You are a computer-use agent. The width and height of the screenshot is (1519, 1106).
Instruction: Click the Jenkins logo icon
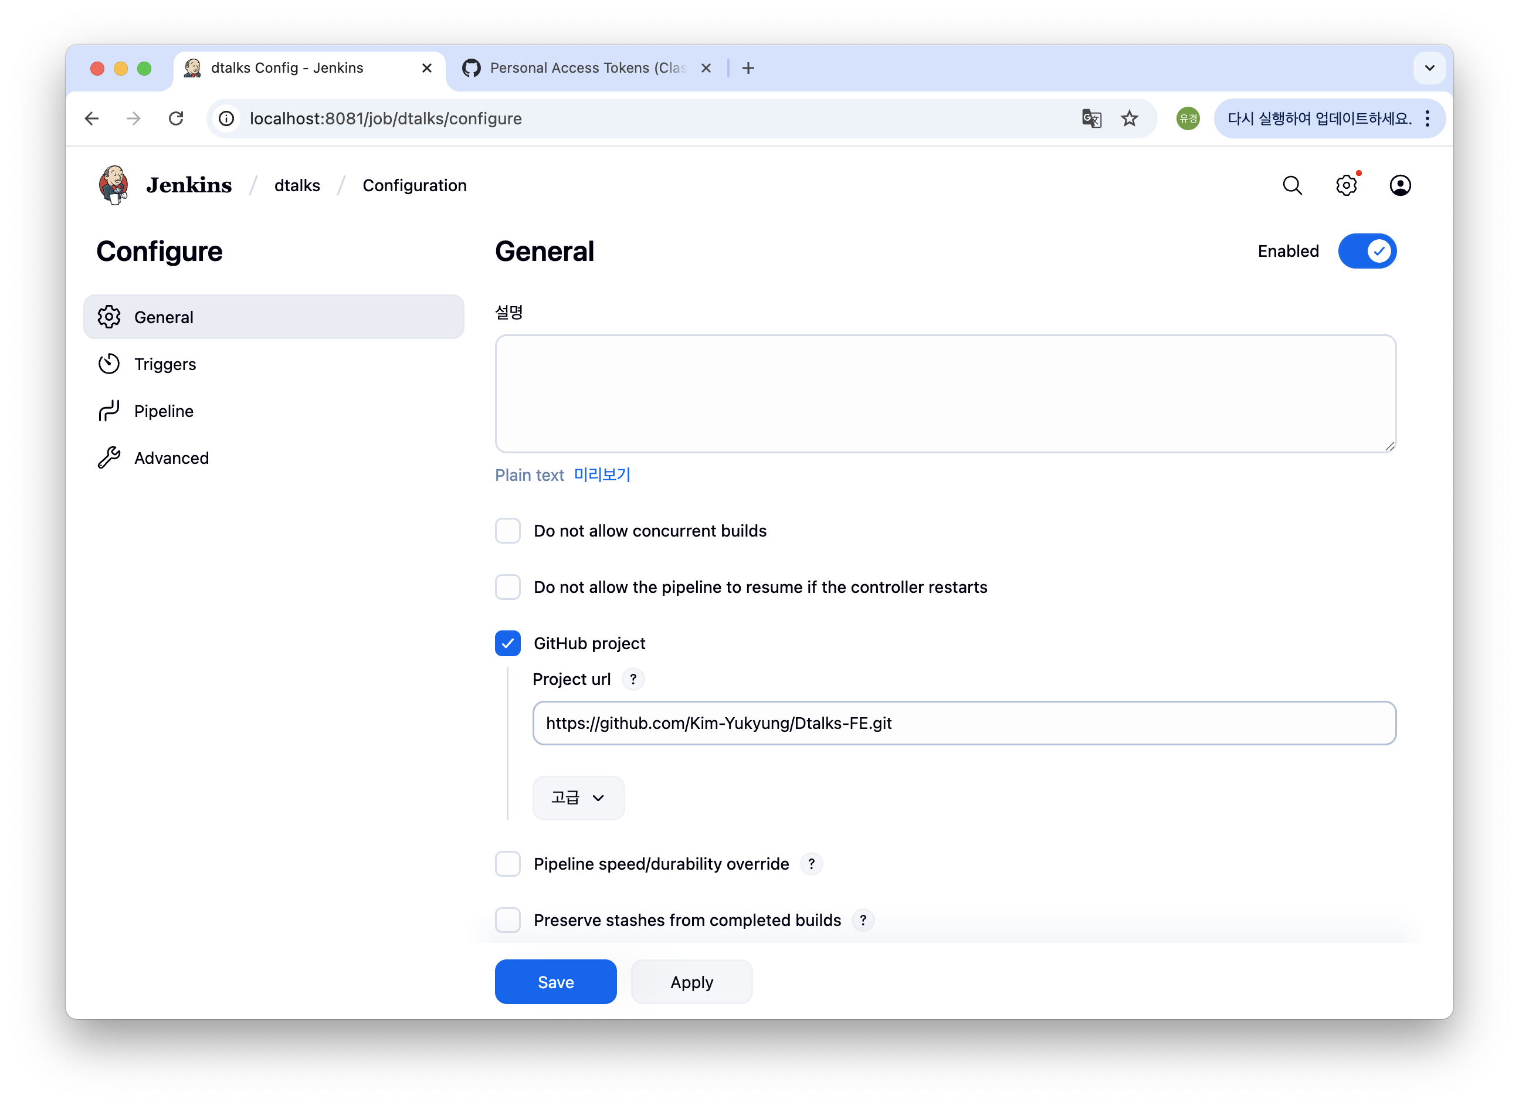114,185
